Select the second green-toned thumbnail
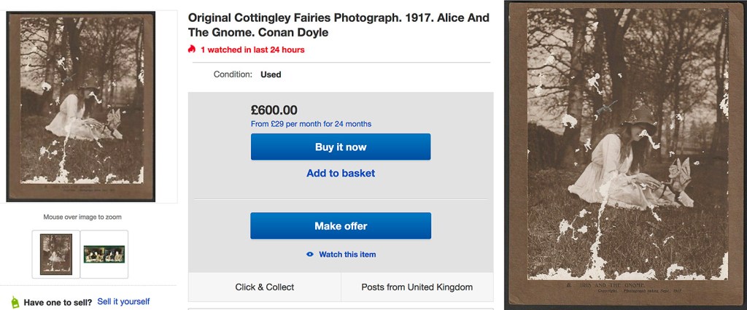747x310 pixels. pos(104,254)
